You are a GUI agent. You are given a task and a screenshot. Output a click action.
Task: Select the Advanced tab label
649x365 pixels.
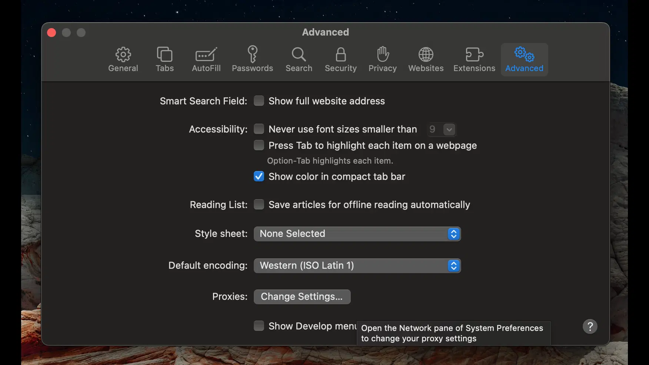coord(524,68)
